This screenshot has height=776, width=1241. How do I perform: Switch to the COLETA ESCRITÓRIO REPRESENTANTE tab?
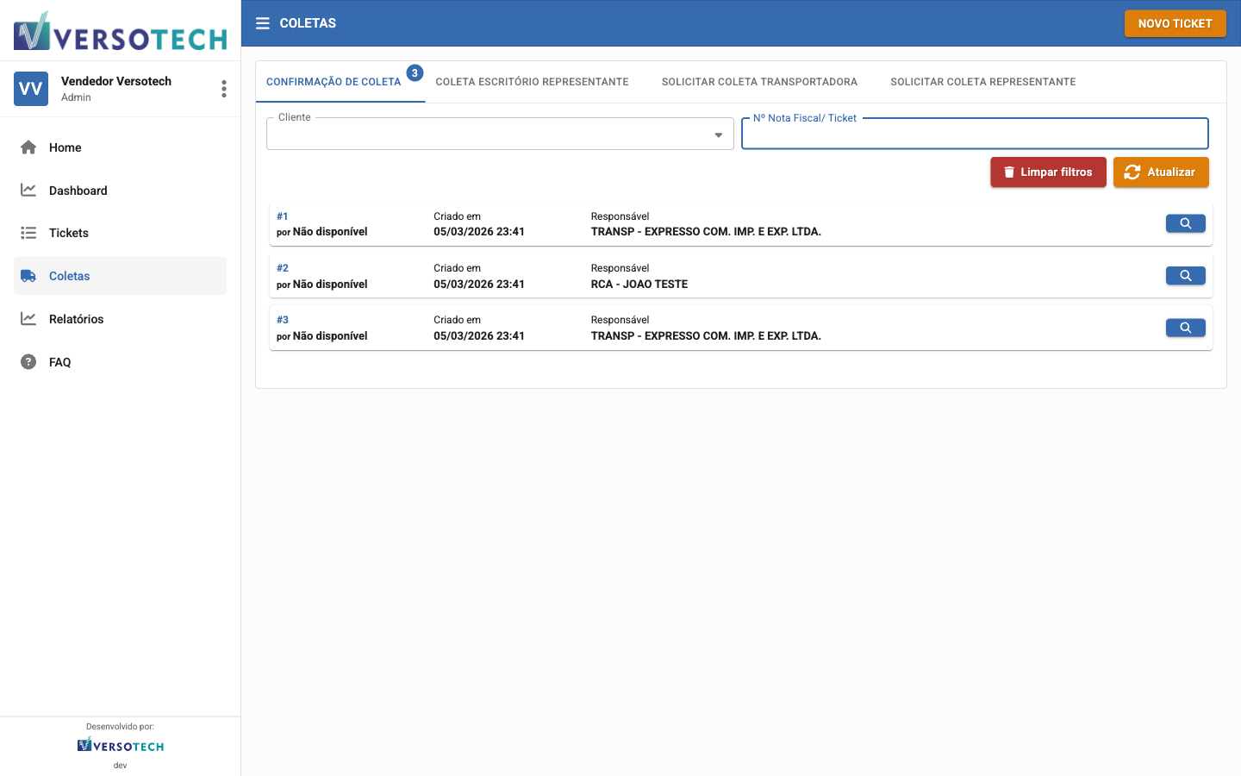532,81
